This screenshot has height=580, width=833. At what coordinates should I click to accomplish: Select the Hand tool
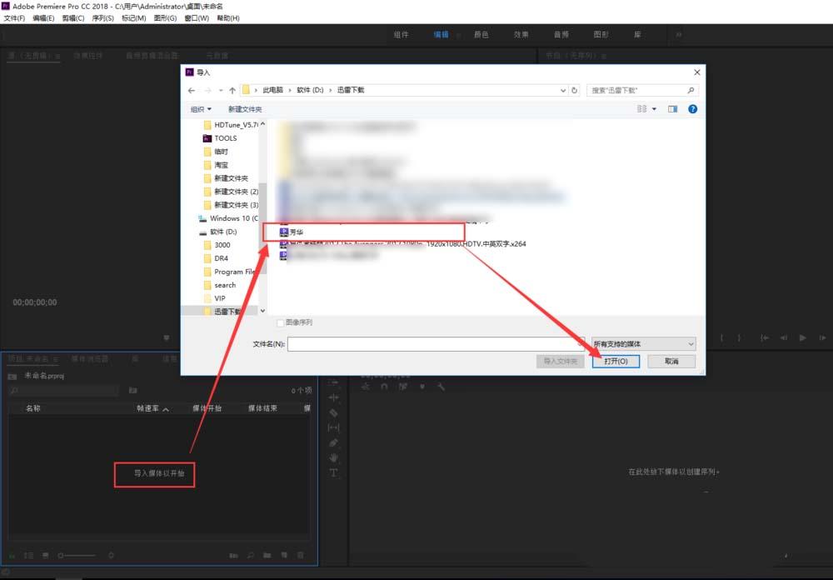tap(333, 457)
